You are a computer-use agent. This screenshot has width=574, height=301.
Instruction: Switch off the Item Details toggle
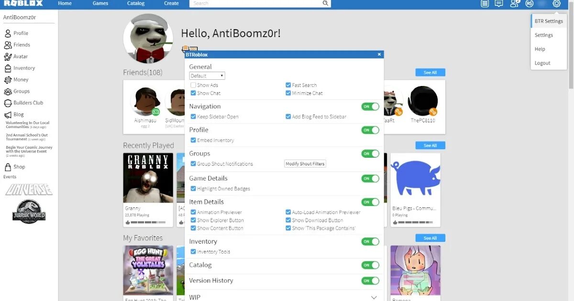370,202
